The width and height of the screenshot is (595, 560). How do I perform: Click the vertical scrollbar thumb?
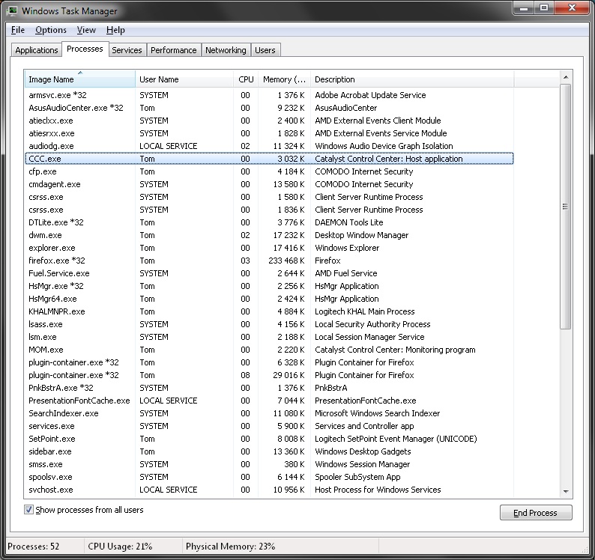pyautogui.click(x=566, y=207)
